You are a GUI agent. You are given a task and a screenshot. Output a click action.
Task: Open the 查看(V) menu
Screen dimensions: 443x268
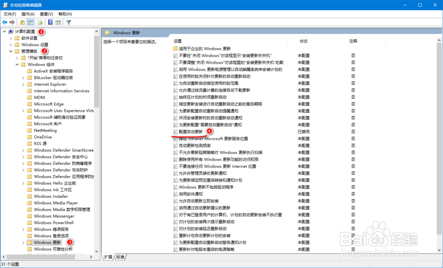[x=47, y=14]
